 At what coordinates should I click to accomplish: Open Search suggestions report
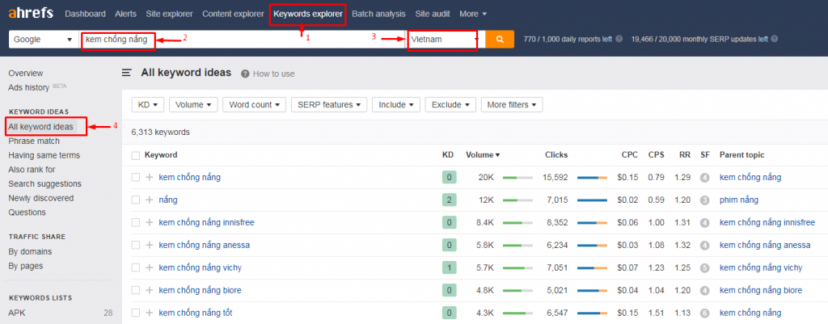pyautogui.click(x=45, y=183)
